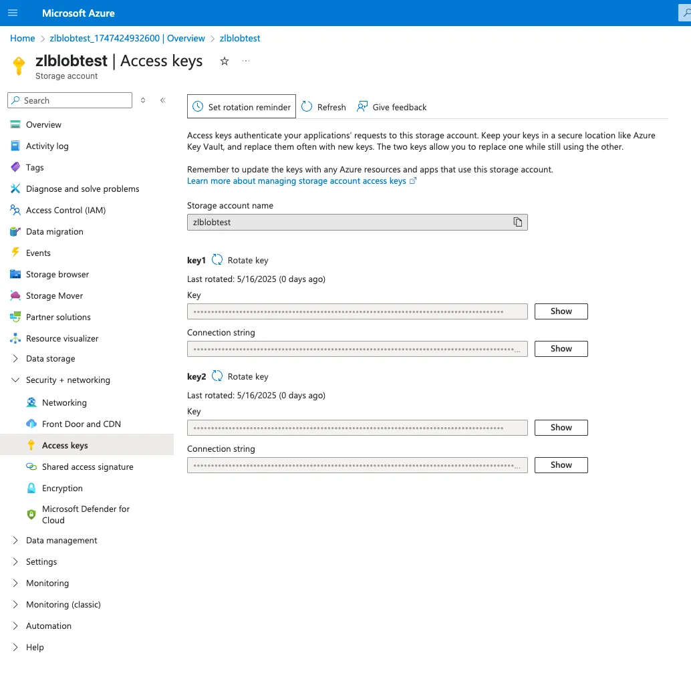Click the hidden key2 Connection string field
Viewport: 691px width, 677px height.
pos(358,465)
